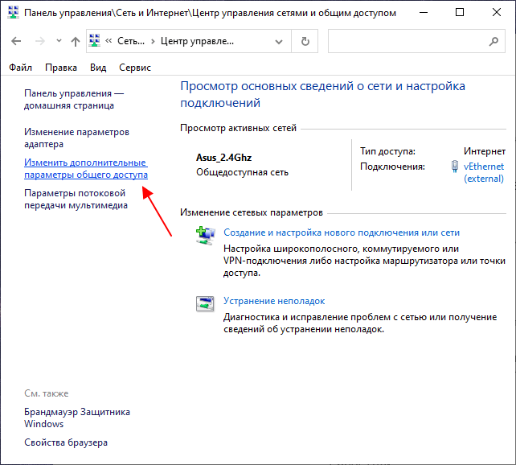Open the Вид menu

pos(98,68)
